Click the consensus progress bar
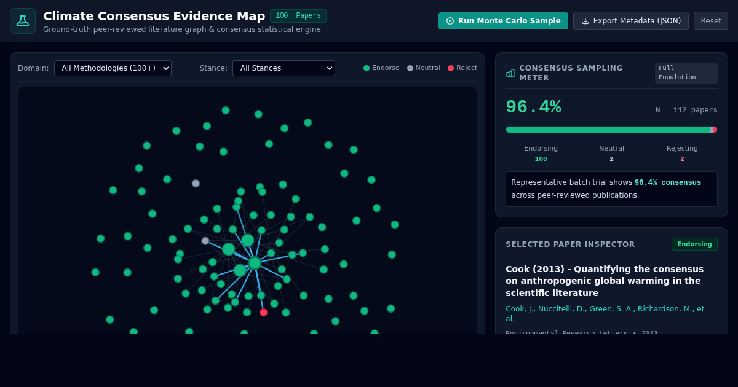The image size is (738, 387). pyautogui.click(x=611, y=130)
